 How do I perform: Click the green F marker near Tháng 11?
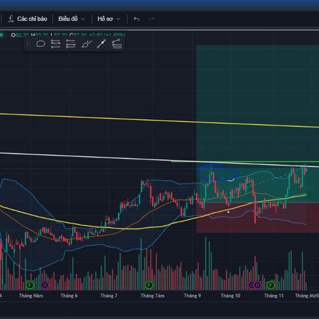pyautogui.click(x=271, y=285)
